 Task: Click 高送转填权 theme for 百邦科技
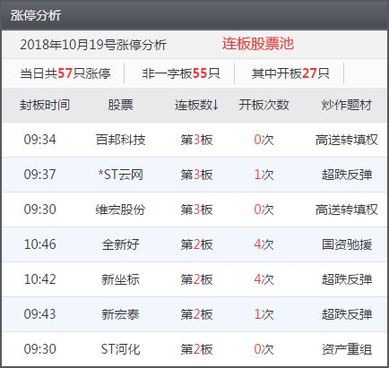(347, 140)
